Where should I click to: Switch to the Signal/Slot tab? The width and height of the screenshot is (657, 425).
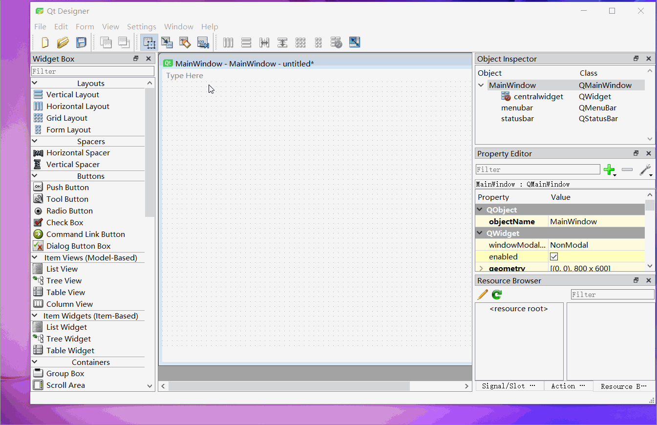click(509, 386)
